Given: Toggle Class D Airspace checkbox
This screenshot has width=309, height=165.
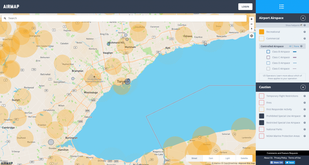Looking at the screenshot, I should (268, 63).
